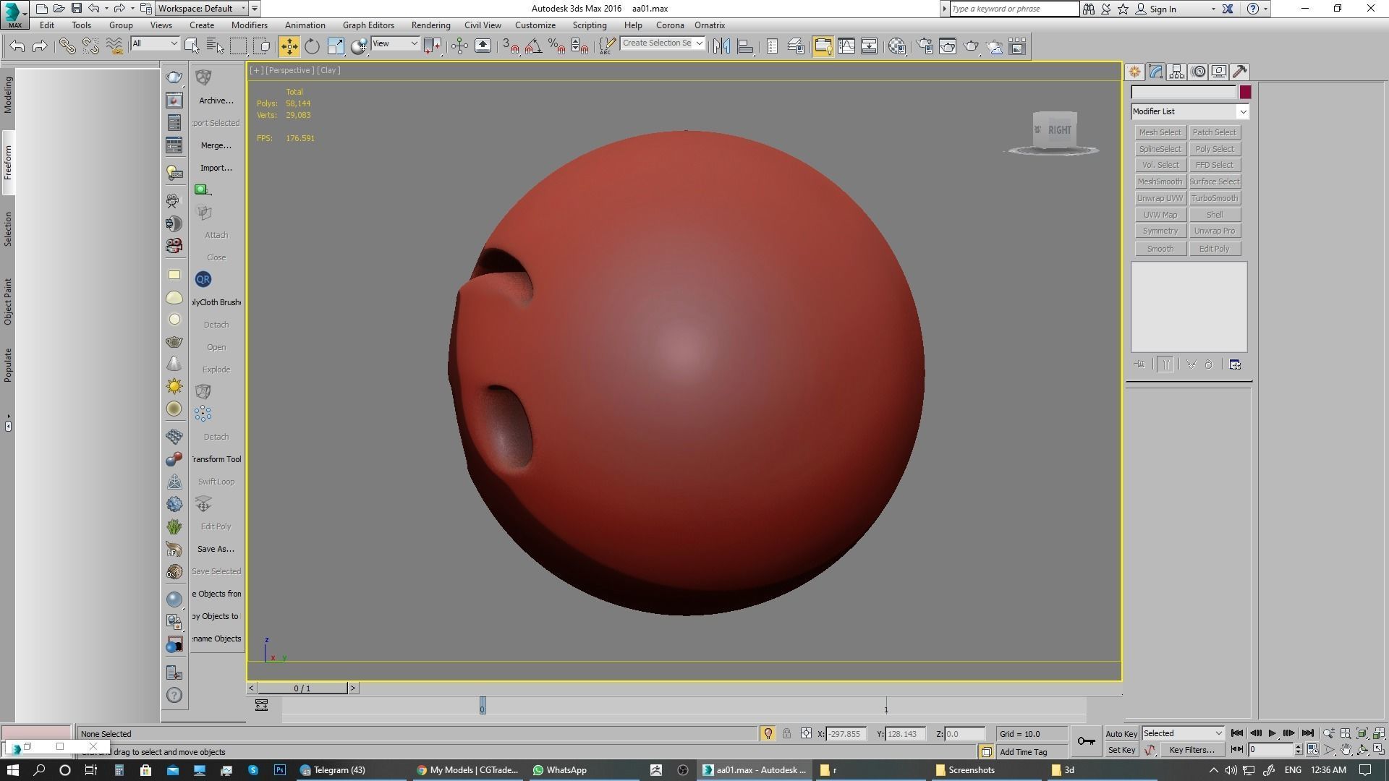Click the Use Pivot Point Center icon
1389x781 pixels.
click(x=432, y=46)
